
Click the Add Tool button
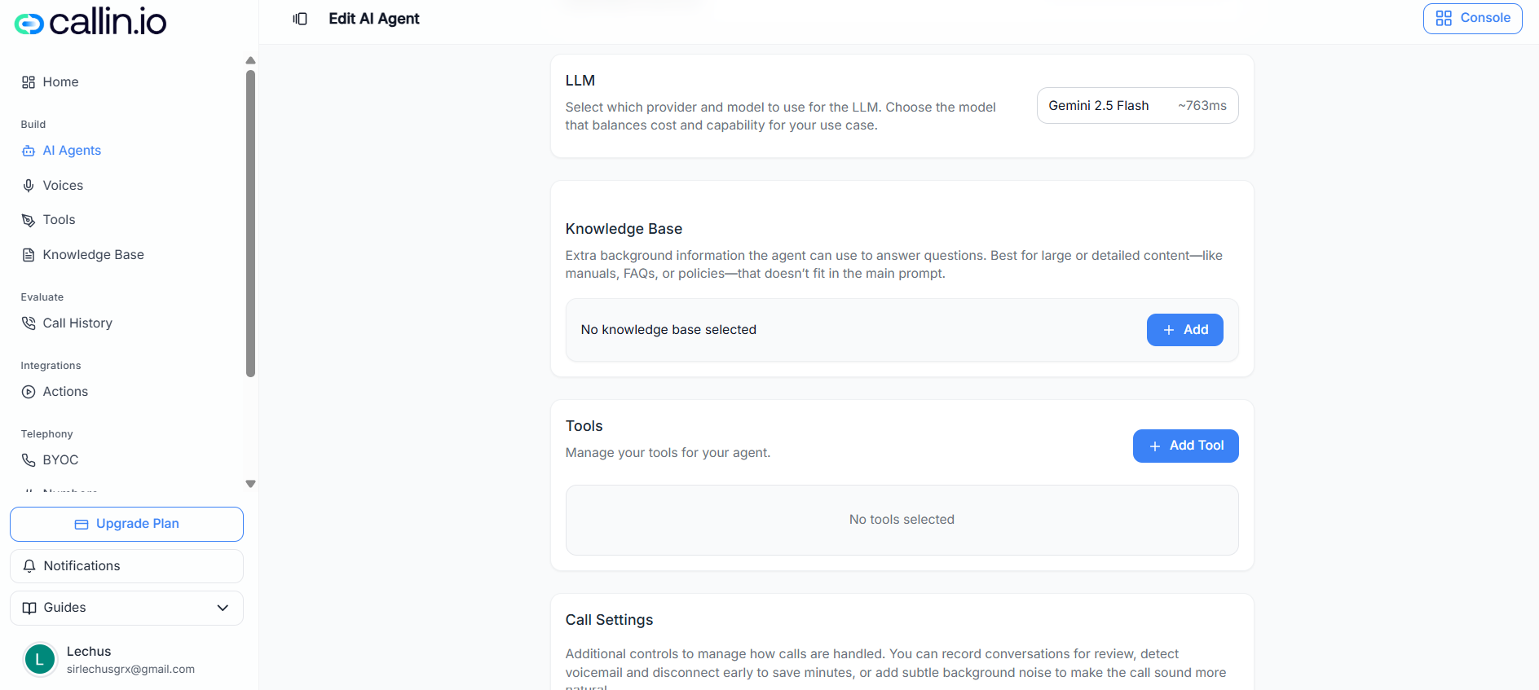(x=1185, y=446)
